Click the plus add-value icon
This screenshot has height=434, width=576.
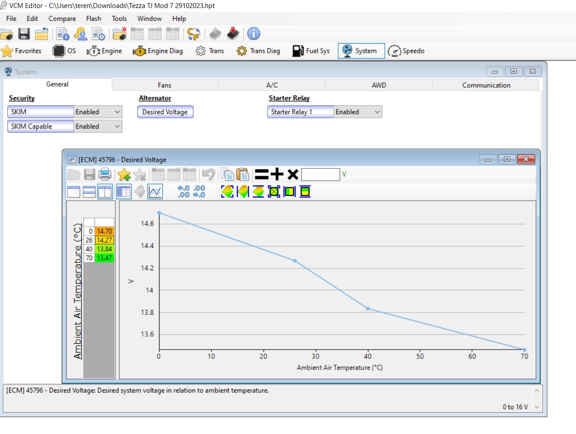[277, 174]
